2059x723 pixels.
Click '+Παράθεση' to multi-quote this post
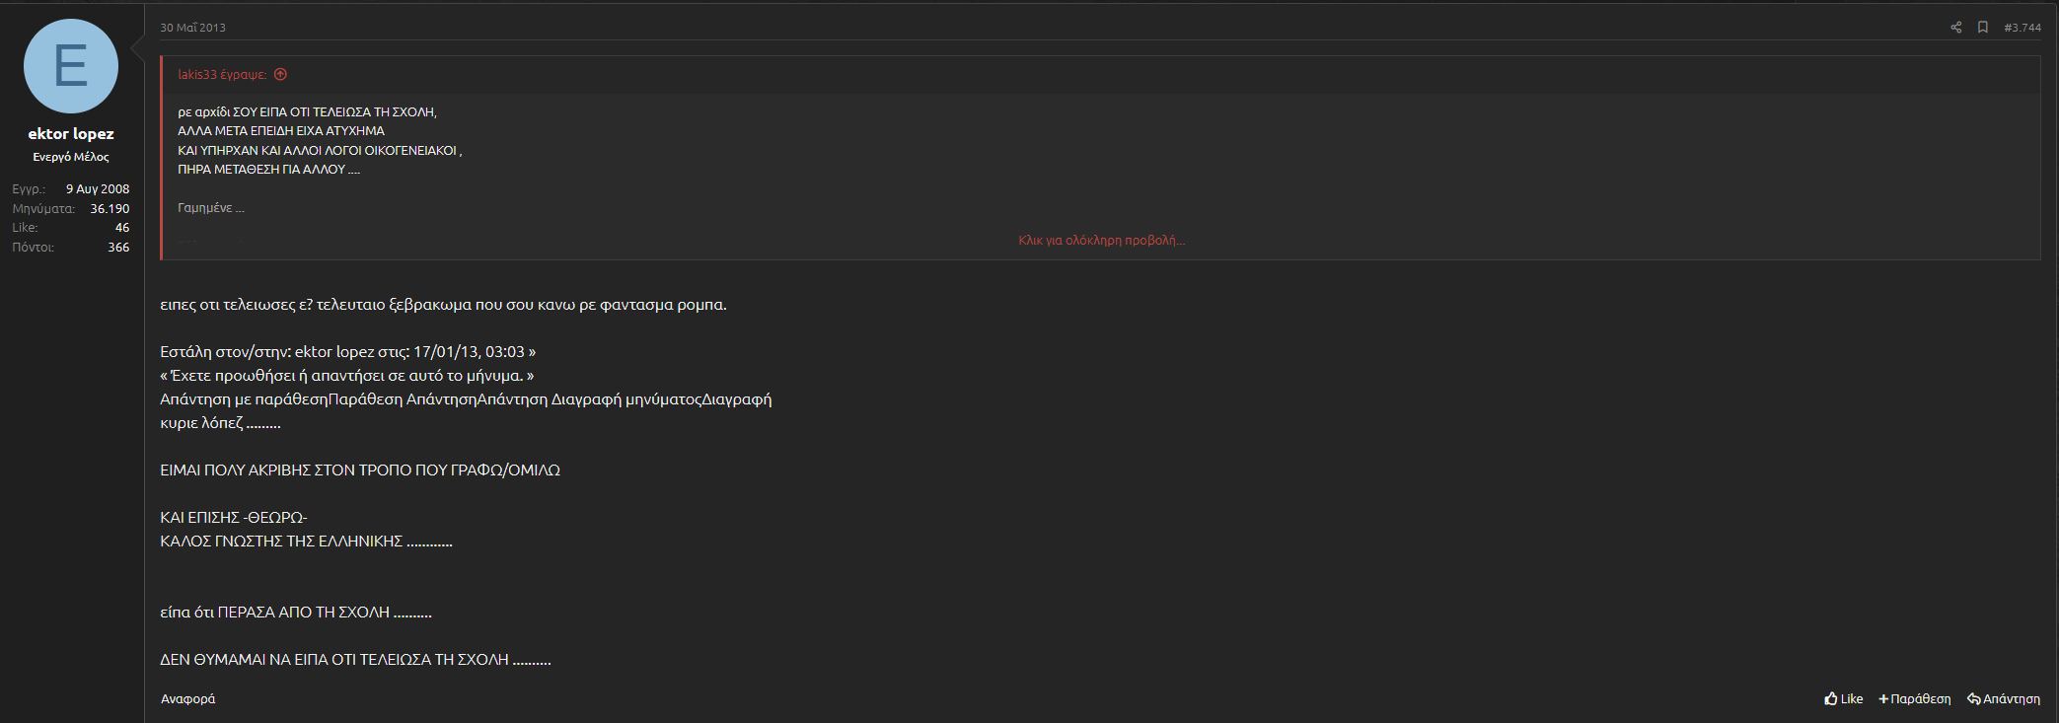1914,698
